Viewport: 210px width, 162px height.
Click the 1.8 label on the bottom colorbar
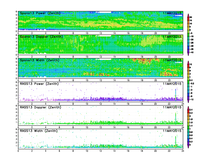click(191, 119)
